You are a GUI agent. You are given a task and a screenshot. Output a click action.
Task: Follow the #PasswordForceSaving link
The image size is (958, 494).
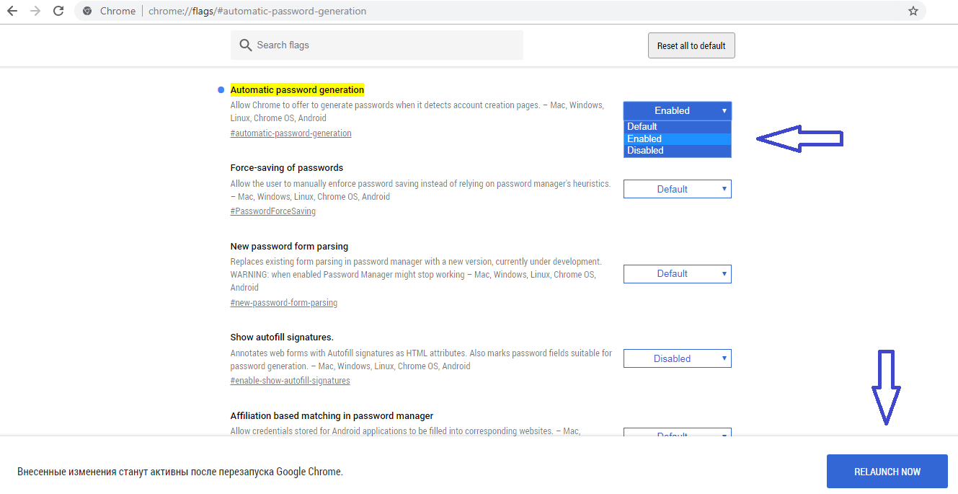pos(273,211)
